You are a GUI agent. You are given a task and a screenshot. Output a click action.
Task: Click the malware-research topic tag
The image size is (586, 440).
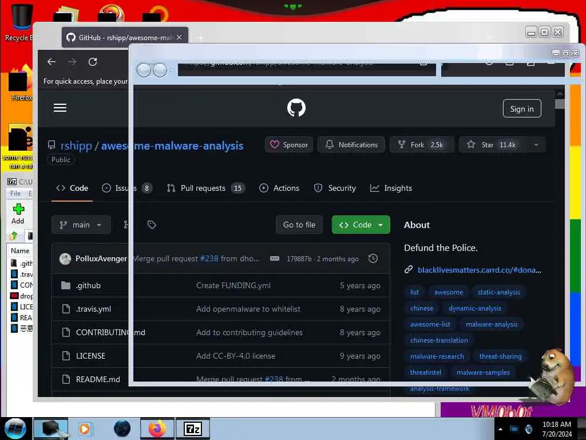coord(437,356)
